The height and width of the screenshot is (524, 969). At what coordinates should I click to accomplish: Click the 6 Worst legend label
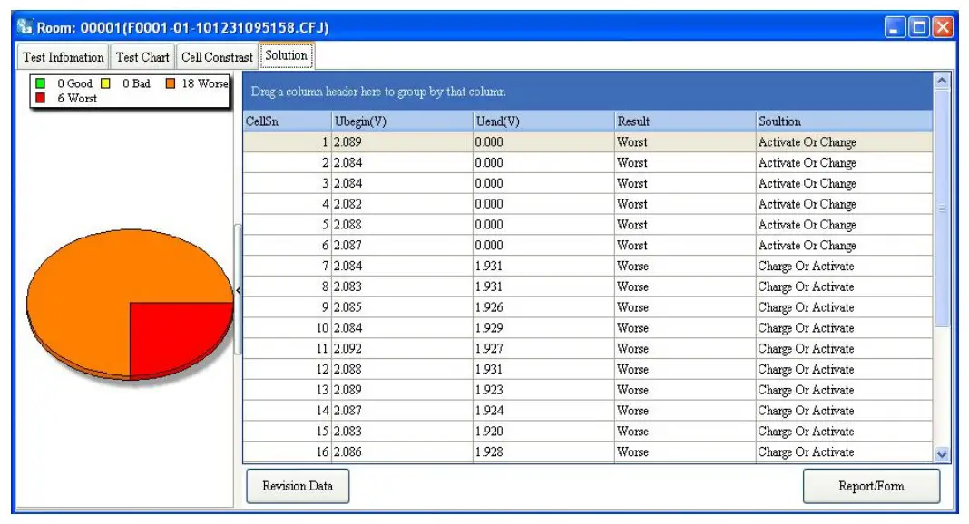pyautogui.click(x=77, y=98)
